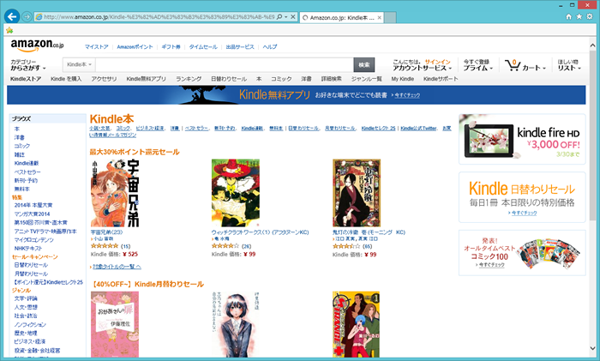Open 出品サービス link
600x361 pixels.
tap(240, 46)
